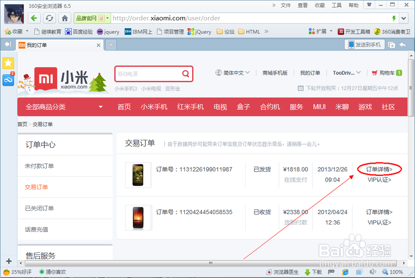Open 商城手机版 link

point(275,73)
